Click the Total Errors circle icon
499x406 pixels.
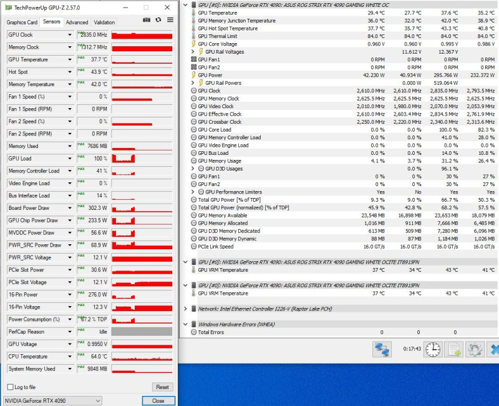193,332
